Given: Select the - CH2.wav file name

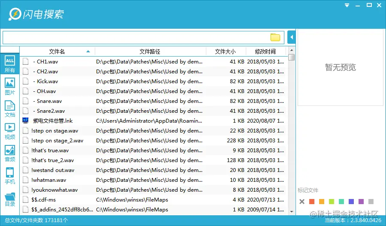Looking at the screenshot, I should pos(45,72).
